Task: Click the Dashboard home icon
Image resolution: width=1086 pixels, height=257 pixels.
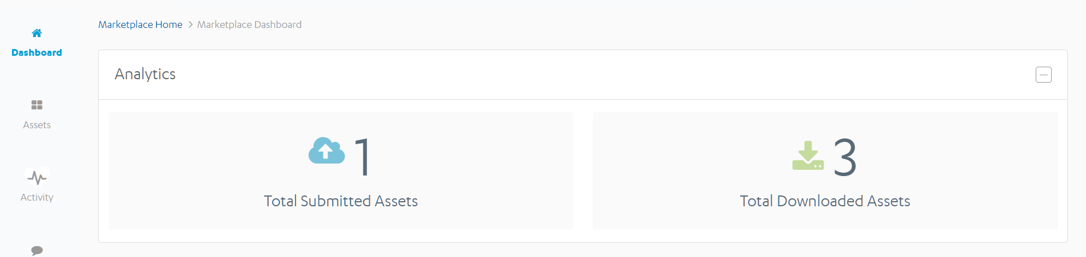Action: tap(37, 33)
